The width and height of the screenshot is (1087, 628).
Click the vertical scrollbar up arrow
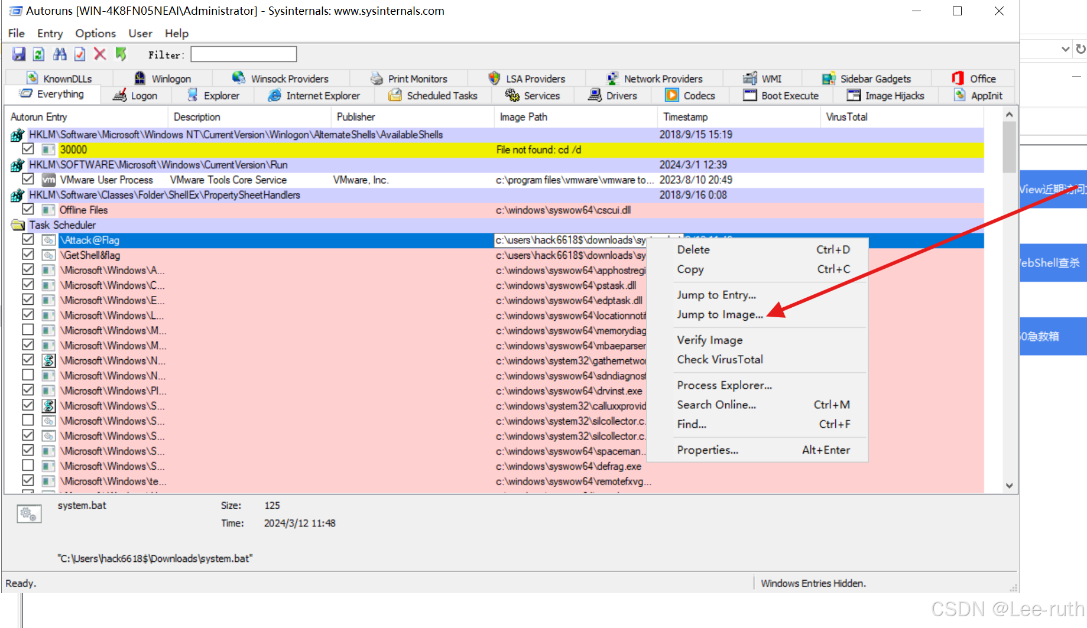[1009, 115]
